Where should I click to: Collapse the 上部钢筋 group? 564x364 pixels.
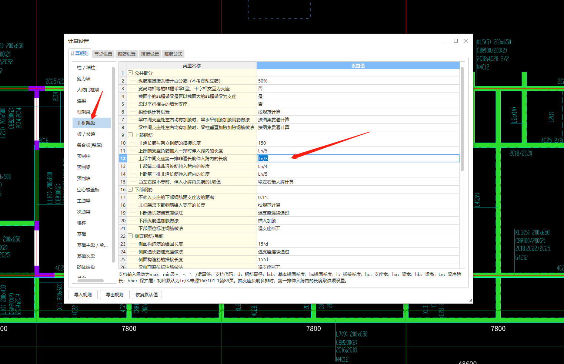point(130,135)
